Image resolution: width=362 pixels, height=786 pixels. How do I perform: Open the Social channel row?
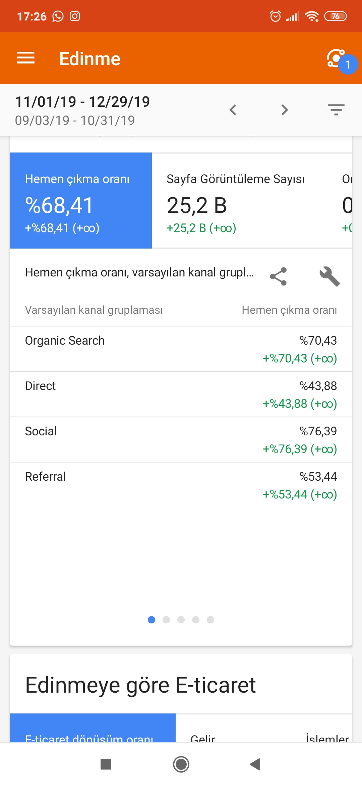[x=181, y=440]
